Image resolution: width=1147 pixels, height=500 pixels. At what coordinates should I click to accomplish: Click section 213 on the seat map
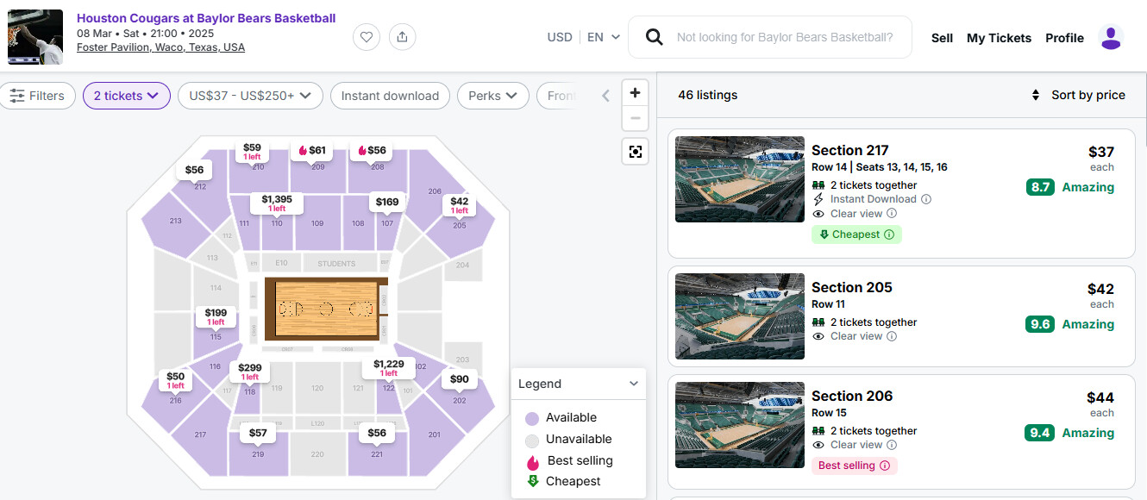pos(176,221)
